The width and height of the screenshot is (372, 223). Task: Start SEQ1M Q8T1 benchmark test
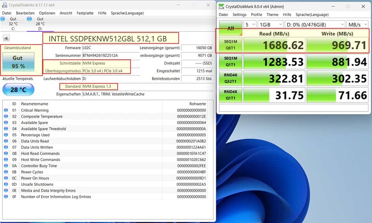pyautogui.click(x=230, y=45)
